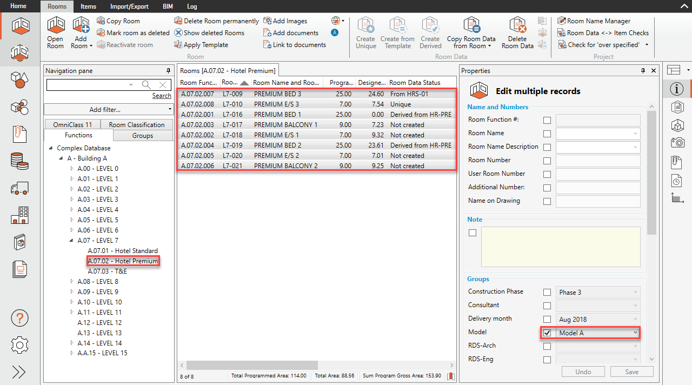Click the Help question mark icon
The image size is (692, 385).
point(19,318)
